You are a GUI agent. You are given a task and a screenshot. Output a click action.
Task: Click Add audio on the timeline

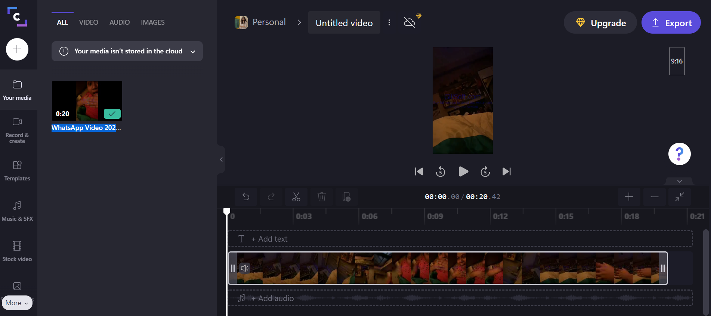pyautogui.click(x=460, y=298)
